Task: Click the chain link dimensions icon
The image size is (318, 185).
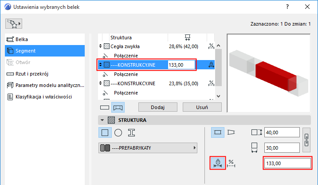Action: (x=306, y=140)
